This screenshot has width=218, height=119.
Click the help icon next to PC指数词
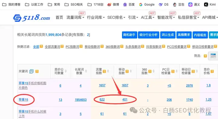(x=81, y=46)
